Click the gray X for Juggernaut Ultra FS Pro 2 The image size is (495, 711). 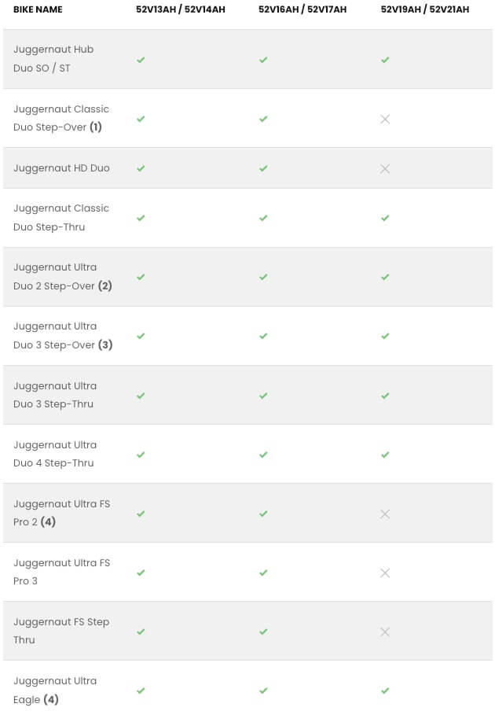385,514
